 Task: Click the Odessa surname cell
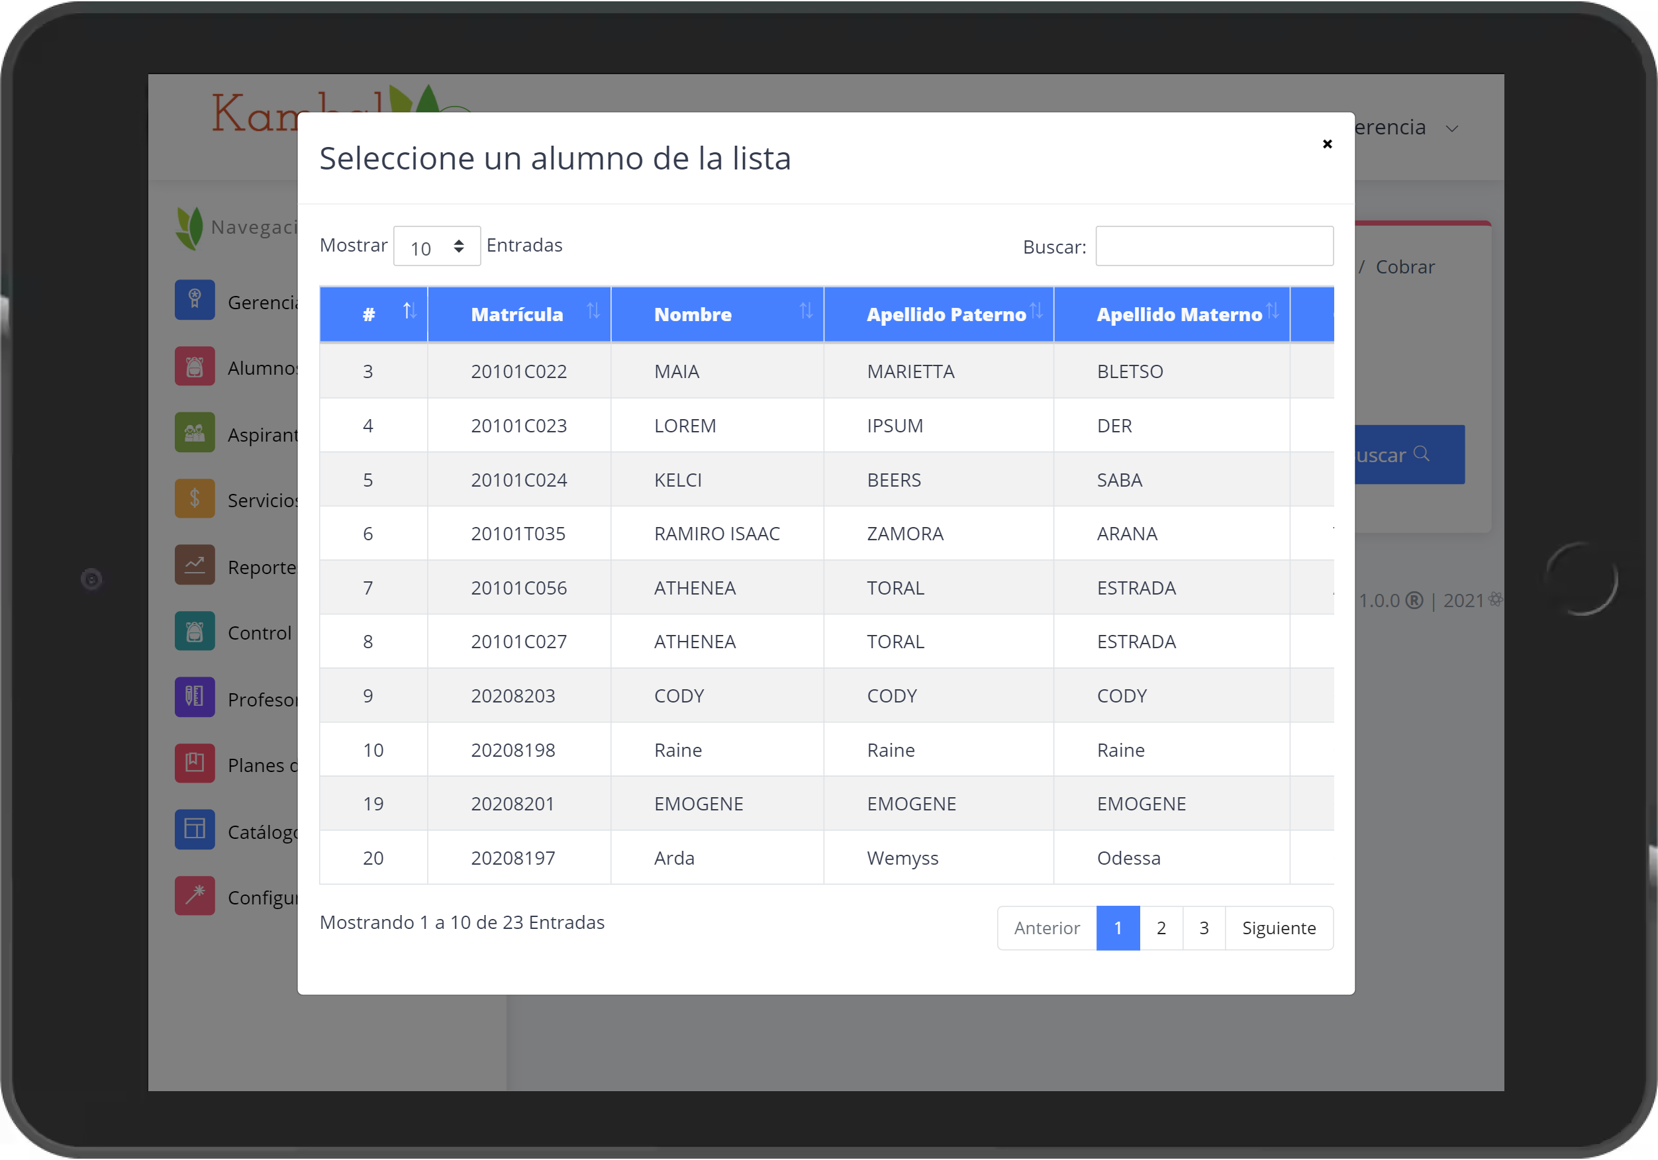pos(1172,858)
